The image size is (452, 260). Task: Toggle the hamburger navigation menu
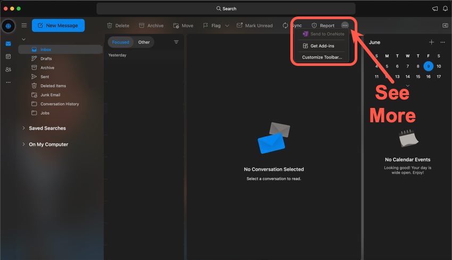24,26
